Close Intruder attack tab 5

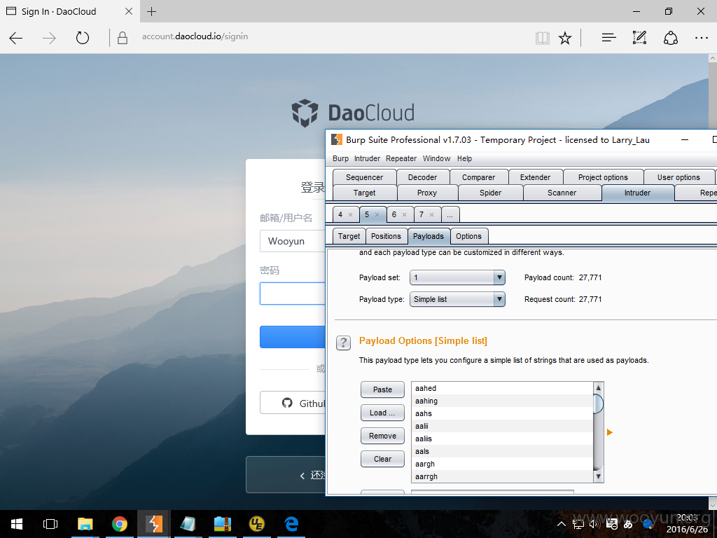click(x=377, y=214)
